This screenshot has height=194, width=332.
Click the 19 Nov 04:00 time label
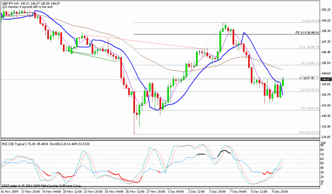(51, 192)
